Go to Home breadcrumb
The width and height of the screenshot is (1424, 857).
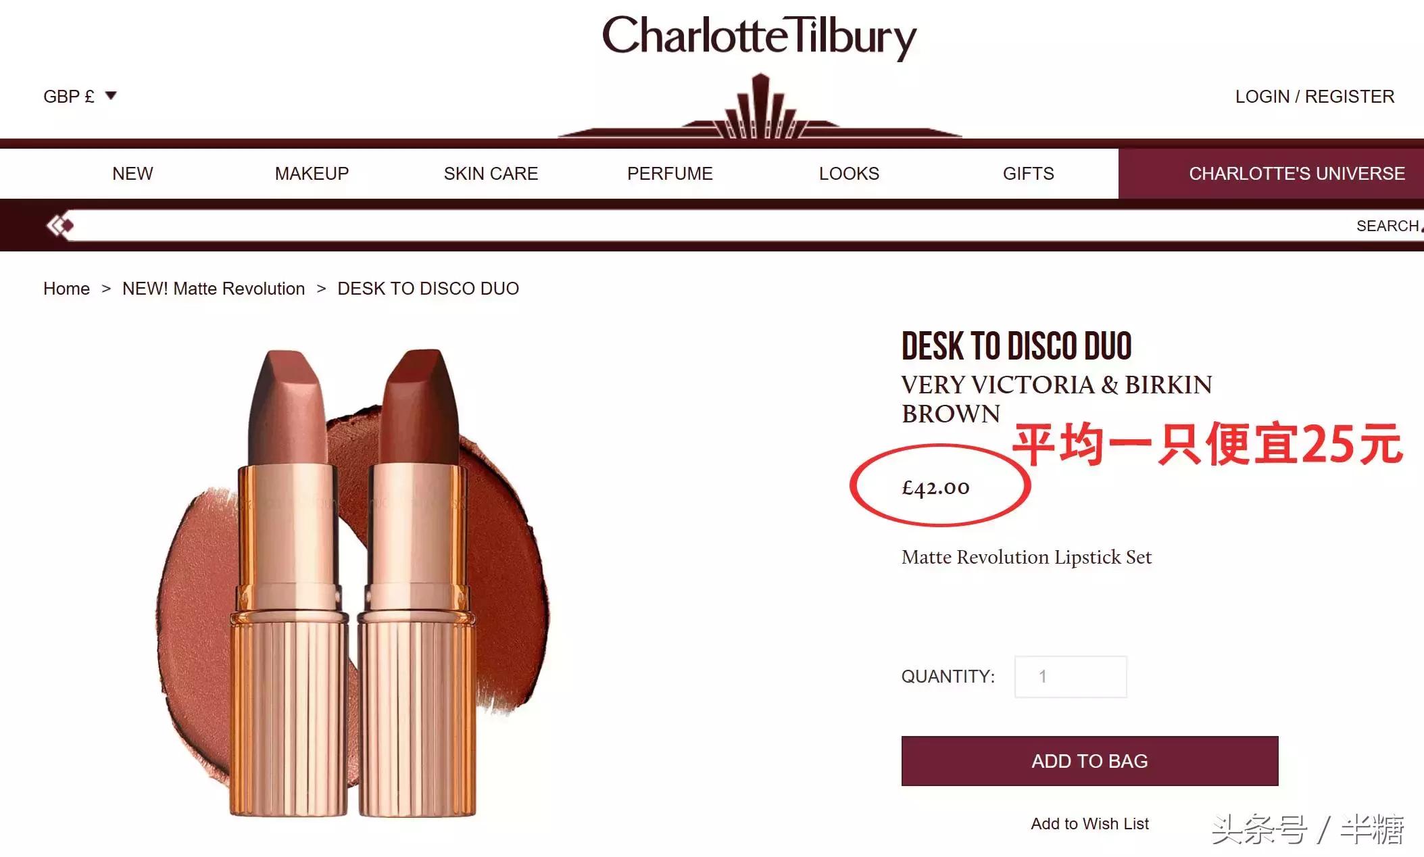(66, 289)
